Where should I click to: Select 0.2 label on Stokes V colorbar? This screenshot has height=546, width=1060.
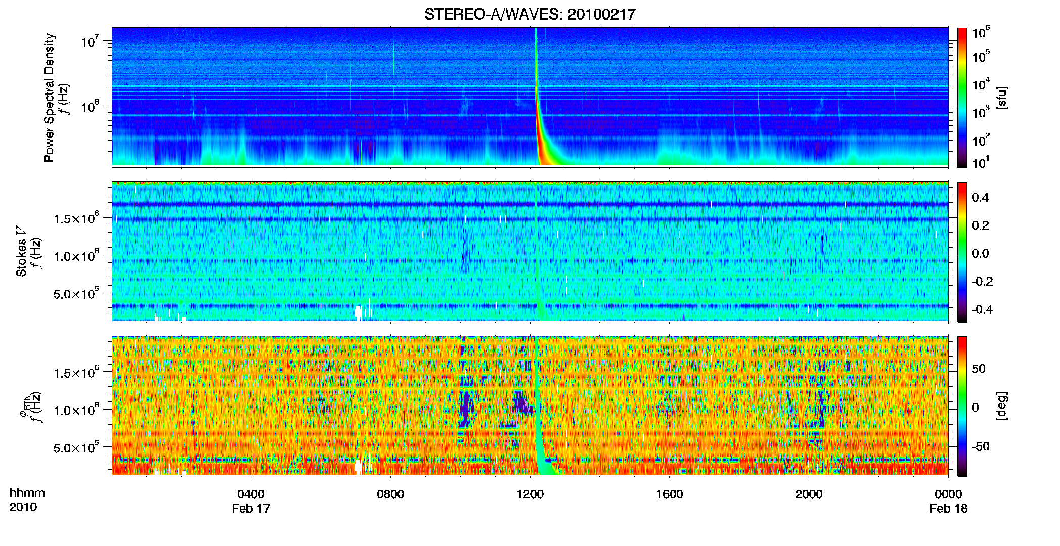980,225
